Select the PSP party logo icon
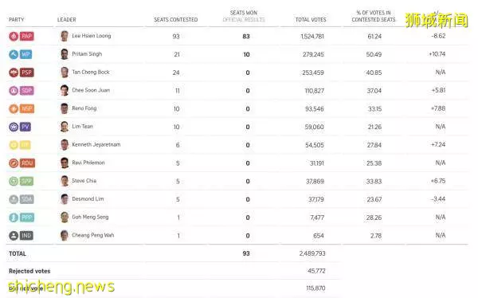The height and width of the screenshot is (298, 478). (14, 73)
